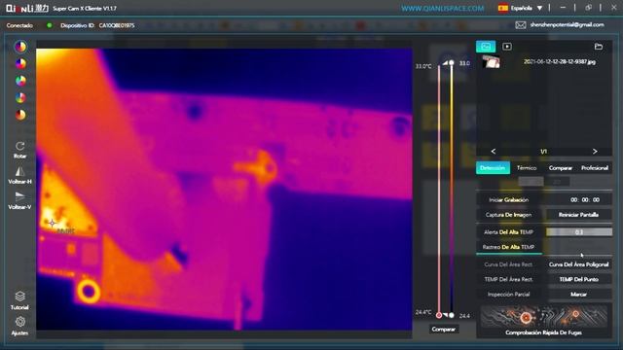The width and height of the screenshot is (623, 350).
Task: Click the shenzhenpotential@gmail.com address
Action: click(567, 24)
